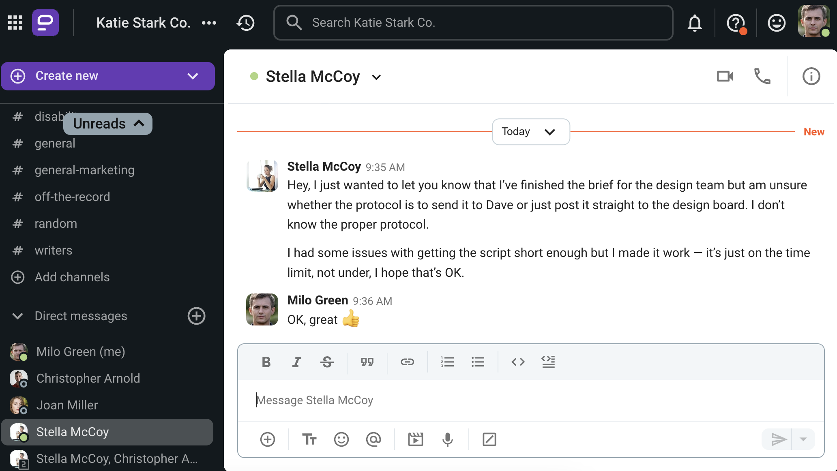
Task: Open the #random channel
Action: click(56, 223)
